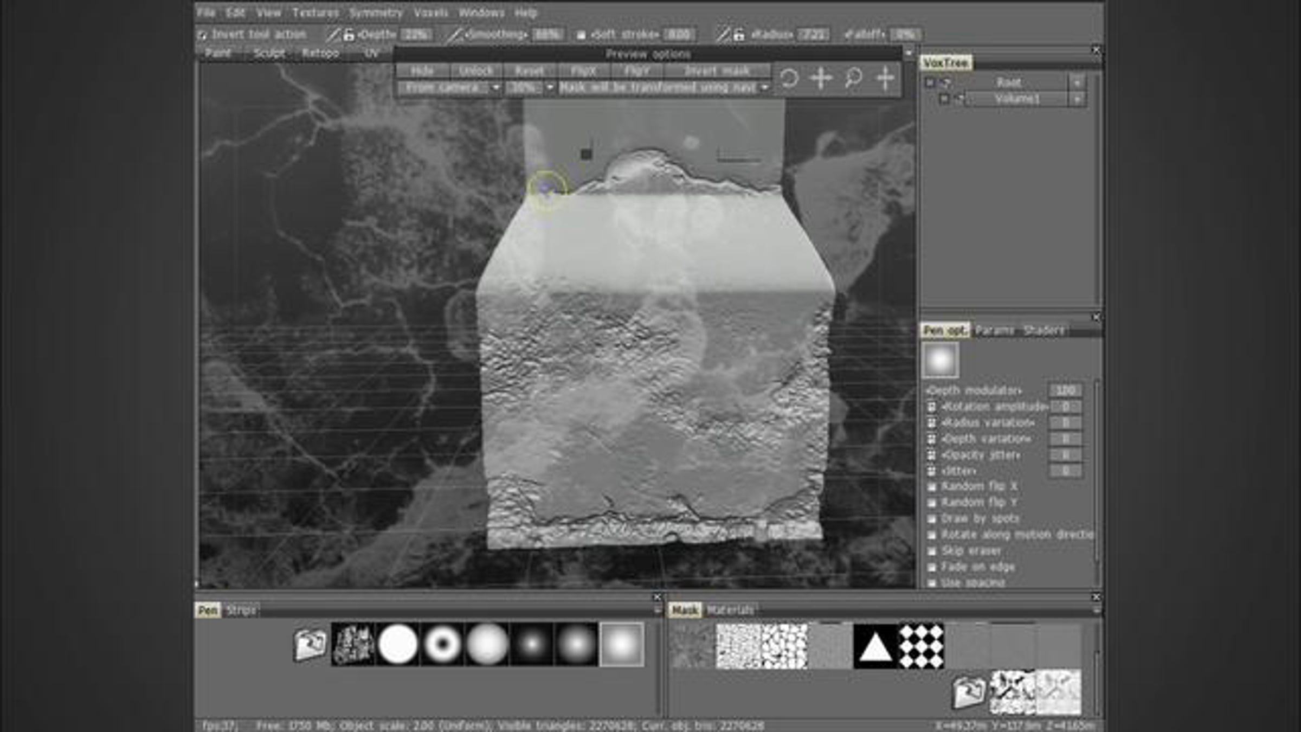
Task: Click the Invert mask button
Action: 717,71
